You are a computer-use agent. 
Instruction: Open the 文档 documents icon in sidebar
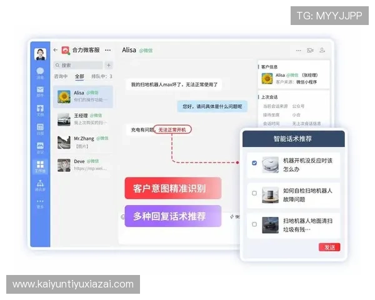coord(40,111)
